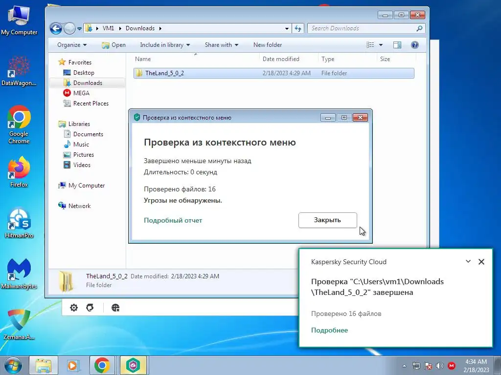Click the volume tray icon
This screenshot has height=375, width=501.
point(440,366)
